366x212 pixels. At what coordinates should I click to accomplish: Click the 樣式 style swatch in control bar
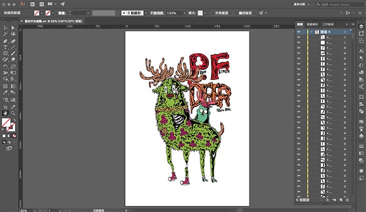pyautogui.click(x=200, y=13)
